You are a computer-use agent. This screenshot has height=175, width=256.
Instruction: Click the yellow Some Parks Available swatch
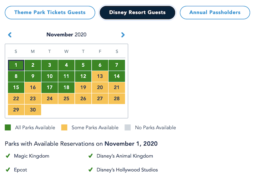coord(64,128)
